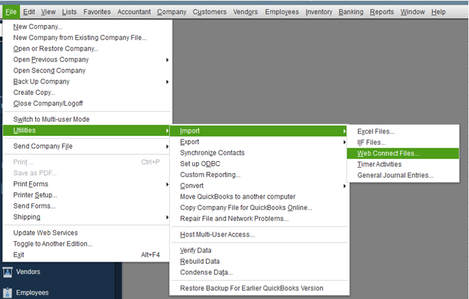This screenshot has width=469, height=299.
Task: Open Printer Setup...
Action: pos(88,195)
